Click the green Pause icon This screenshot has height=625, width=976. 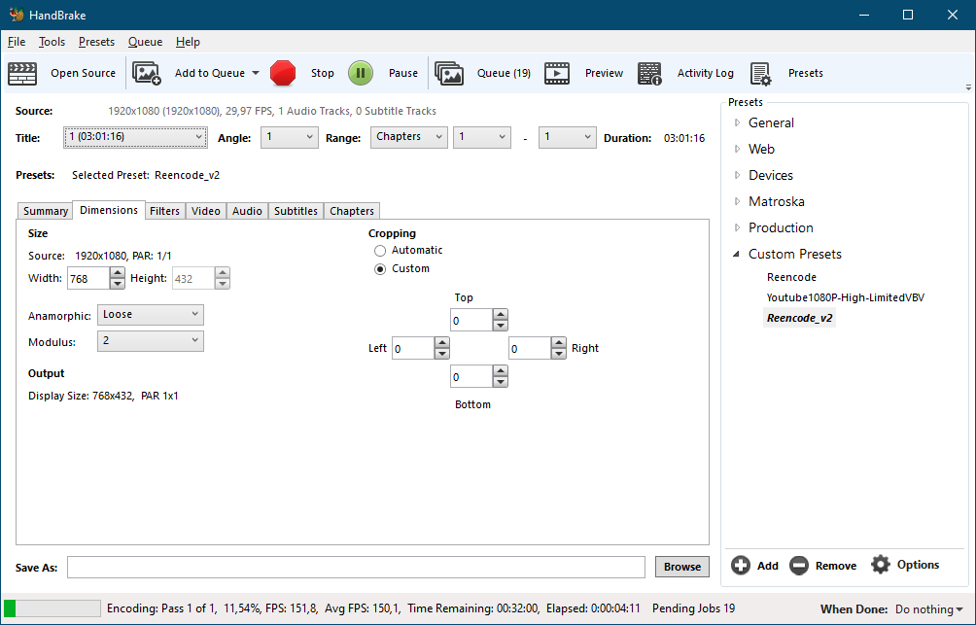(361, 74)
